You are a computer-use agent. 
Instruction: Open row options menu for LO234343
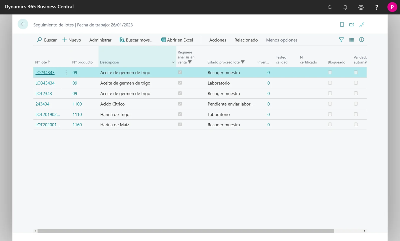coord(66,72)
